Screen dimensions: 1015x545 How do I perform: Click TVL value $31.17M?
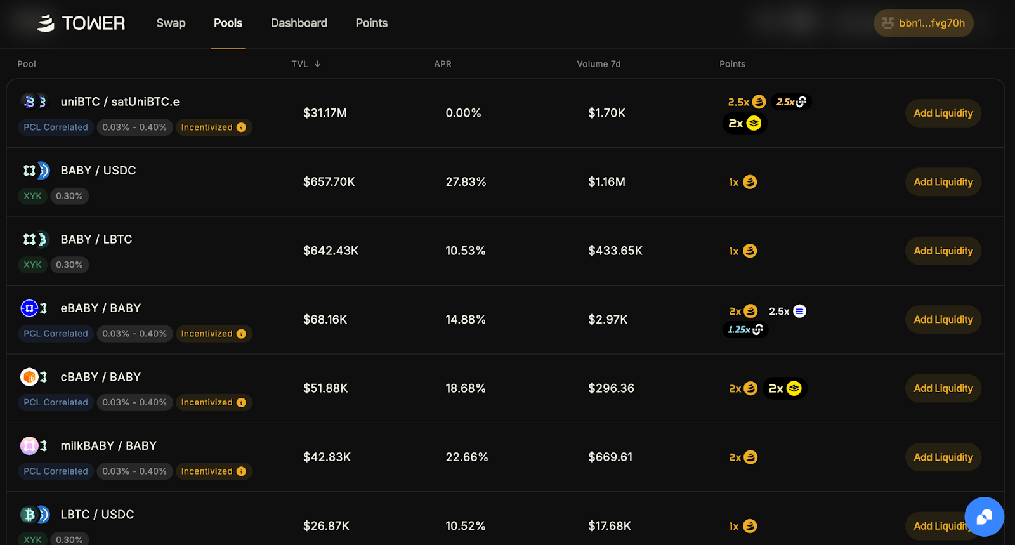tap(325, 113)
